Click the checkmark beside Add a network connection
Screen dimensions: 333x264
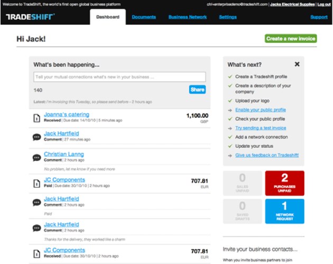tap(230, 137)
